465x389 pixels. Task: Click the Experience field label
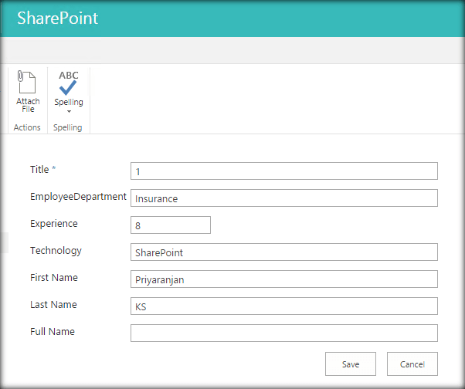tap(54, 224)
